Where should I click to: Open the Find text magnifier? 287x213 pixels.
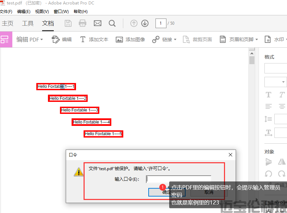click(x=112, y=23)
